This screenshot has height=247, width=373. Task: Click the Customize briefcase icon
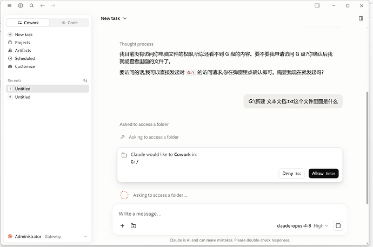click(10, 66)
